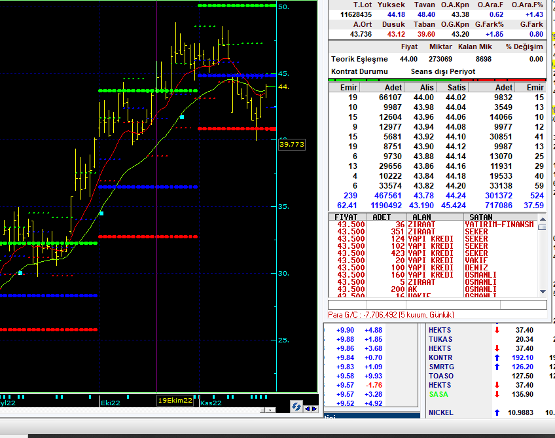This screenshot has height=438, width=555.
Task: Click the Satis column header
Action: [452, 88]
